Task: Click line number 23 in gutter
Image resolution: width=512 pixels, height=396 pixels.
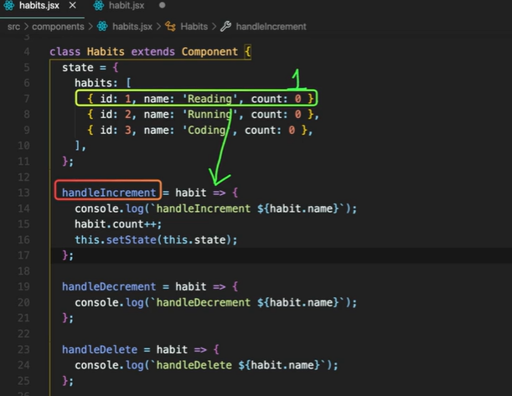Action: tap(23, 349)
